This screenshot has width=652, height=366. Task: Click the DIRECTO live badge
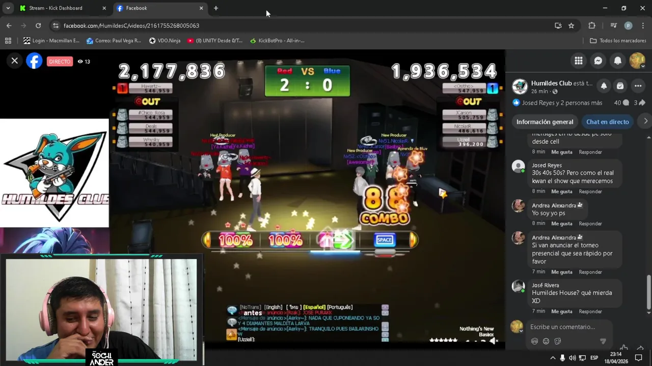[60, 62]
